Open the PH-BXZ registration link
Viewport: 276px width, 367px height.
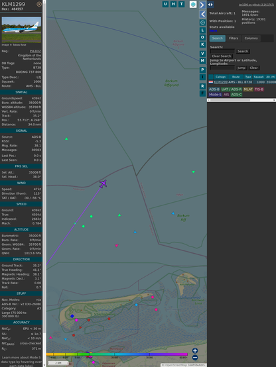click(x=35, y=51)
